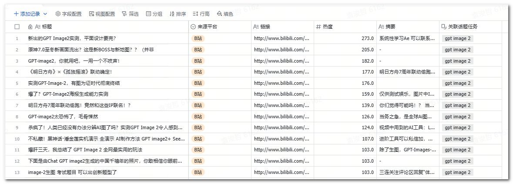Click the hash icon in 热度 header
The width and height of the screenshot is (513, 184).
(318, 27)
